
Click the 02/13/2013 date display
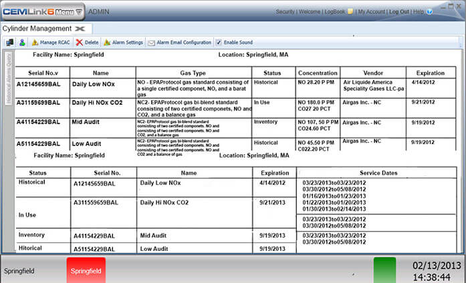point(437,265)
